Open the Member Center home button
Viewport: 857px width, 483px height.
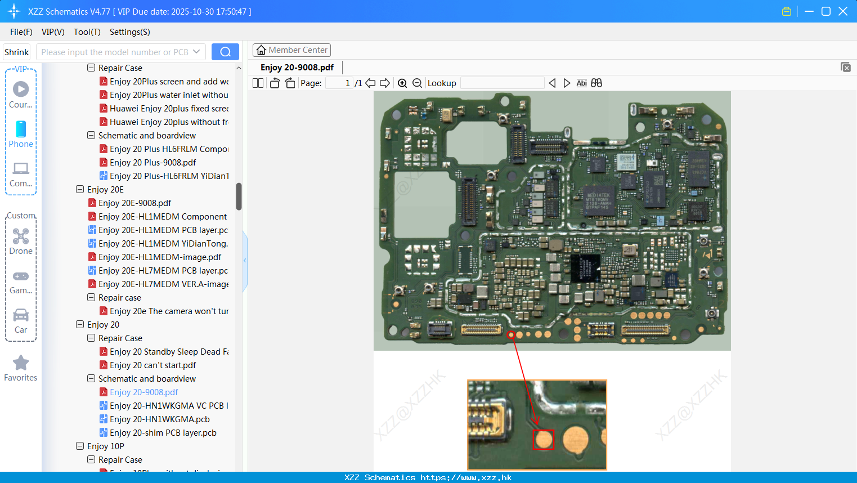(291, 50)
